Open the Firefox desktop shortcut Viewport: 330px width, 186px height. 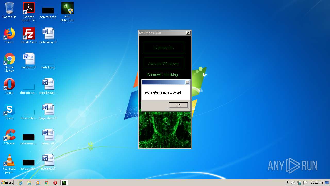[9, 36]
